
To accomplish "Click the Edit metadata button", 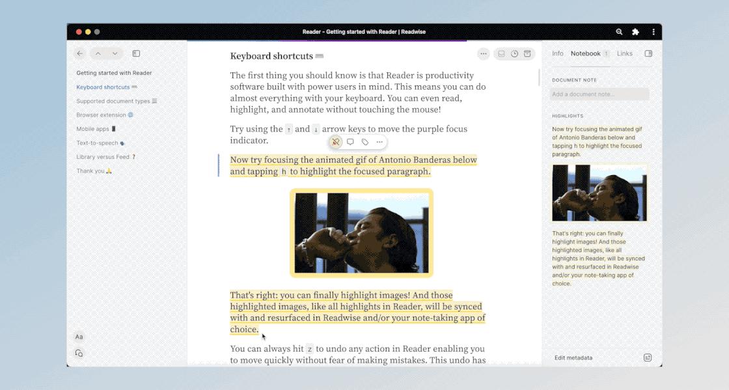I will click(x=574, y=357).
